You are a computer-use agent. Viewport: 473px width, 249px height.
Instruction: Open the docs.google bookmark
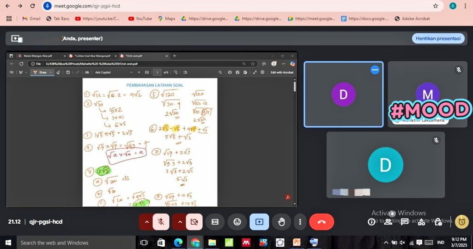365,18
